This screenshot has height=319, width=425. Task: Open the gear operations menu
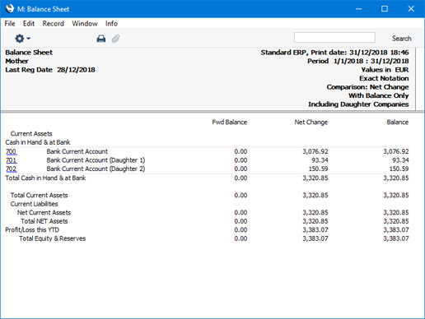[x=22, y=39]
